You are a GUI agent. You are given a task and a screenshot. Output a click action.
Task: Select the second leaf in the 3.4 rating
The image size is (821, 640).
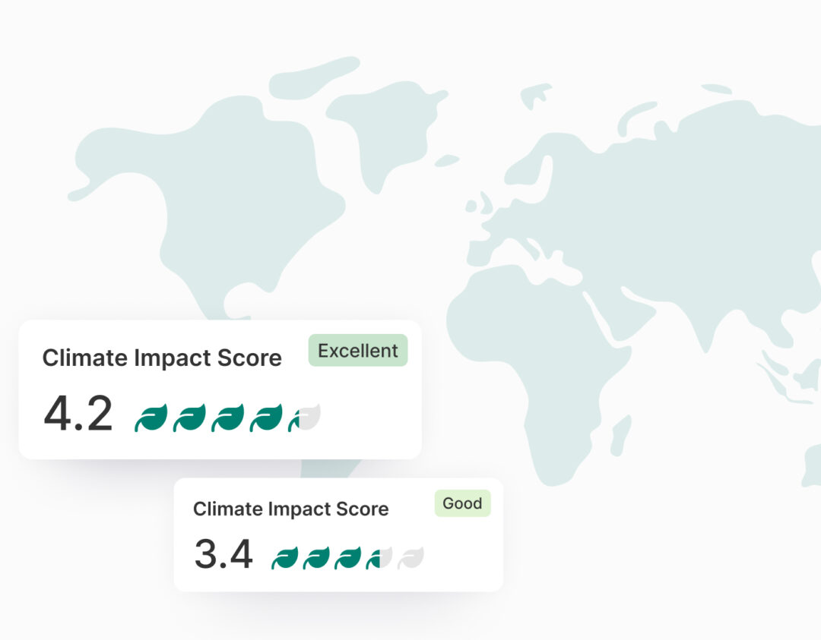pyautogui.click(x=316, y=558)
